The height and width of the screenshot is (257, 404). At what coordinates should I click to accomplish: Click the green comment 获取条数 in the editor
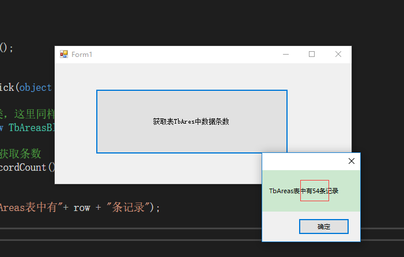[x=21, y=154]
